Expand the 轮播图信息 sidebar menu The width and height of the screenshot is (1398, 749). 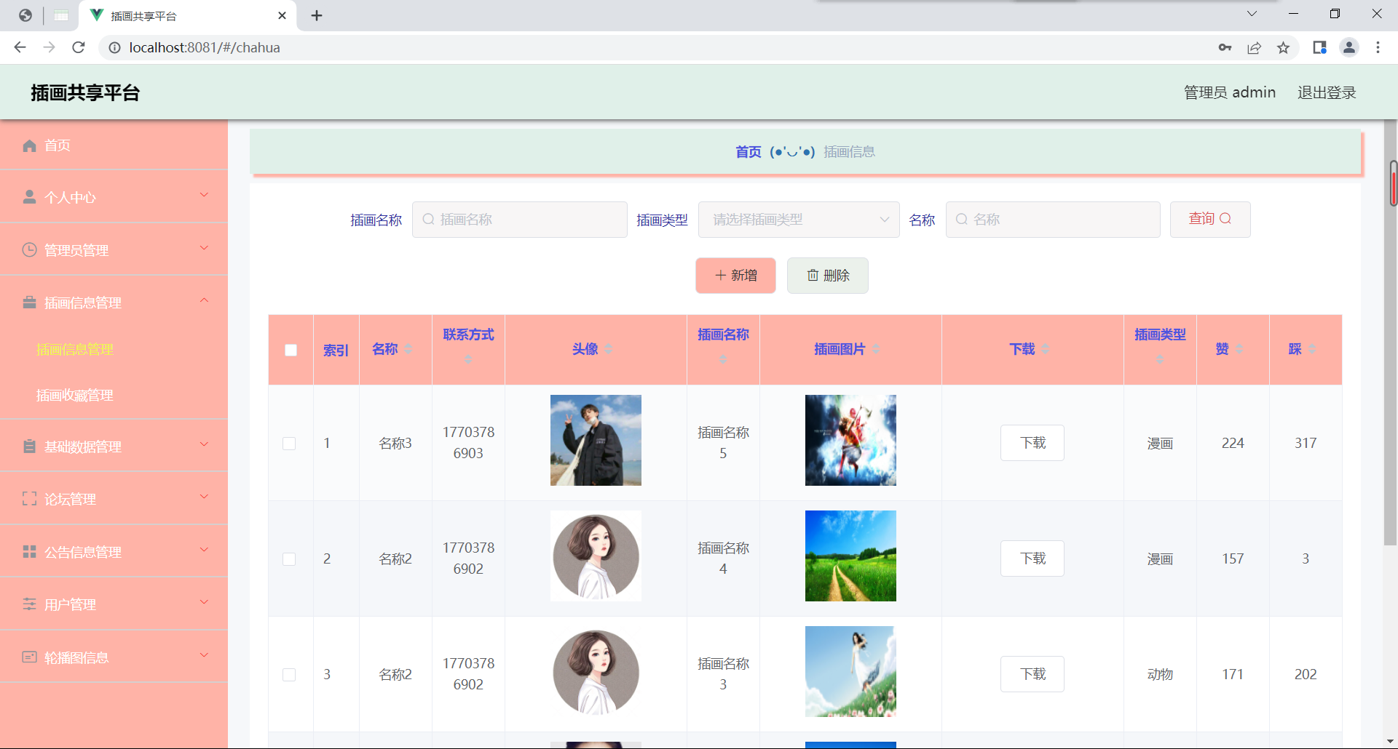[x=204, y=655]
